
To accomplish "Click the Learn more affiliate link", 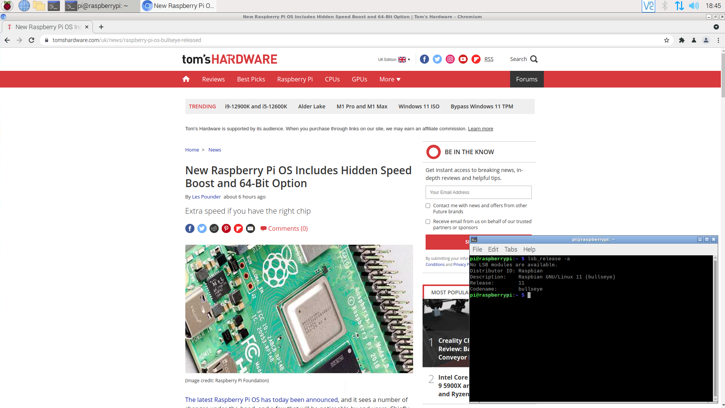I will [x=480, y=128].
